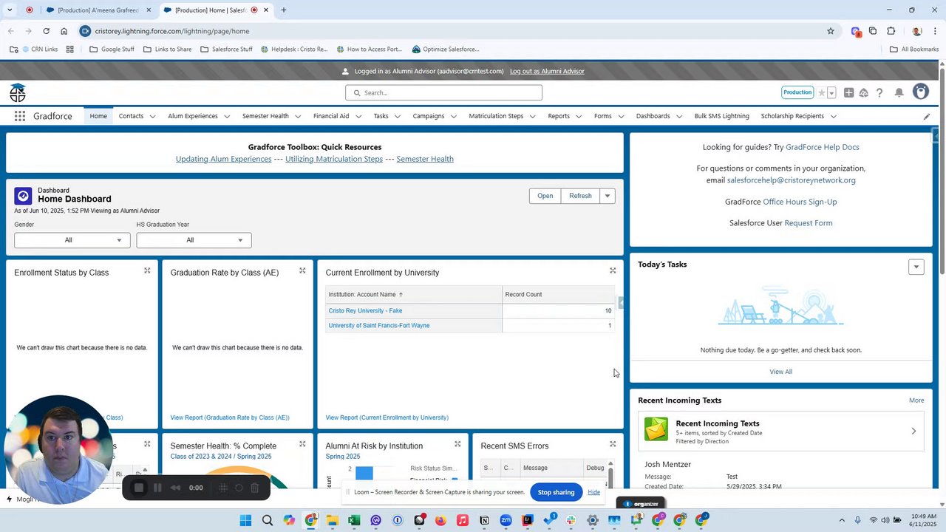The width and height of the screenshot is (946, 532).
Task: Expand the Alumni At Risk by Institution widget
Action: pyautogui.click(x=457, y=444)
